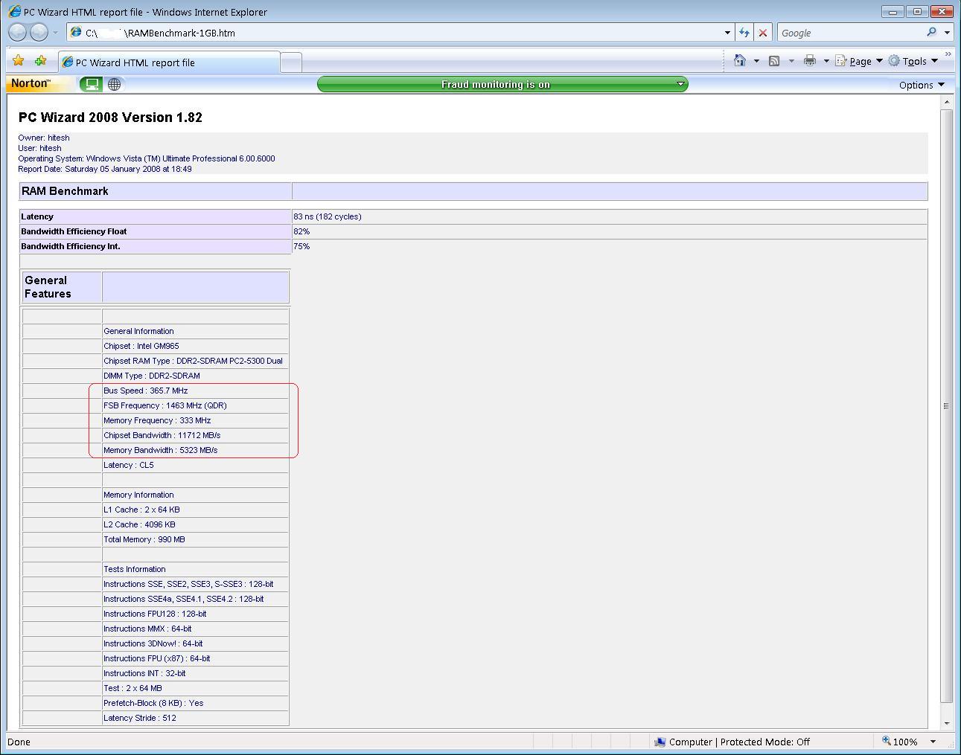Expand the feeds dropdown arrow
The width and height of the screenshot is (961, 755).
point(791,61)
